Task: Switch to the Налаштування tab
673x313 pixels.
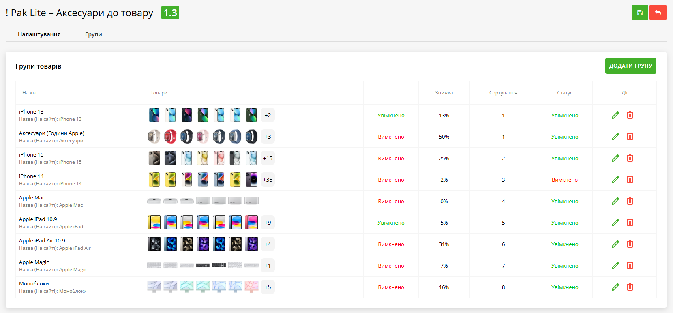Action: point(39,34)
